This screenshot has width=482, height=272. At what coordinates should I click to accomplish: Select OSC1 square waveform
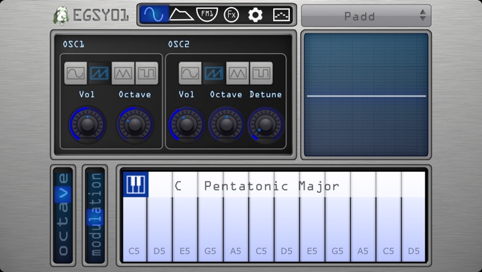(x=147, y=73)
